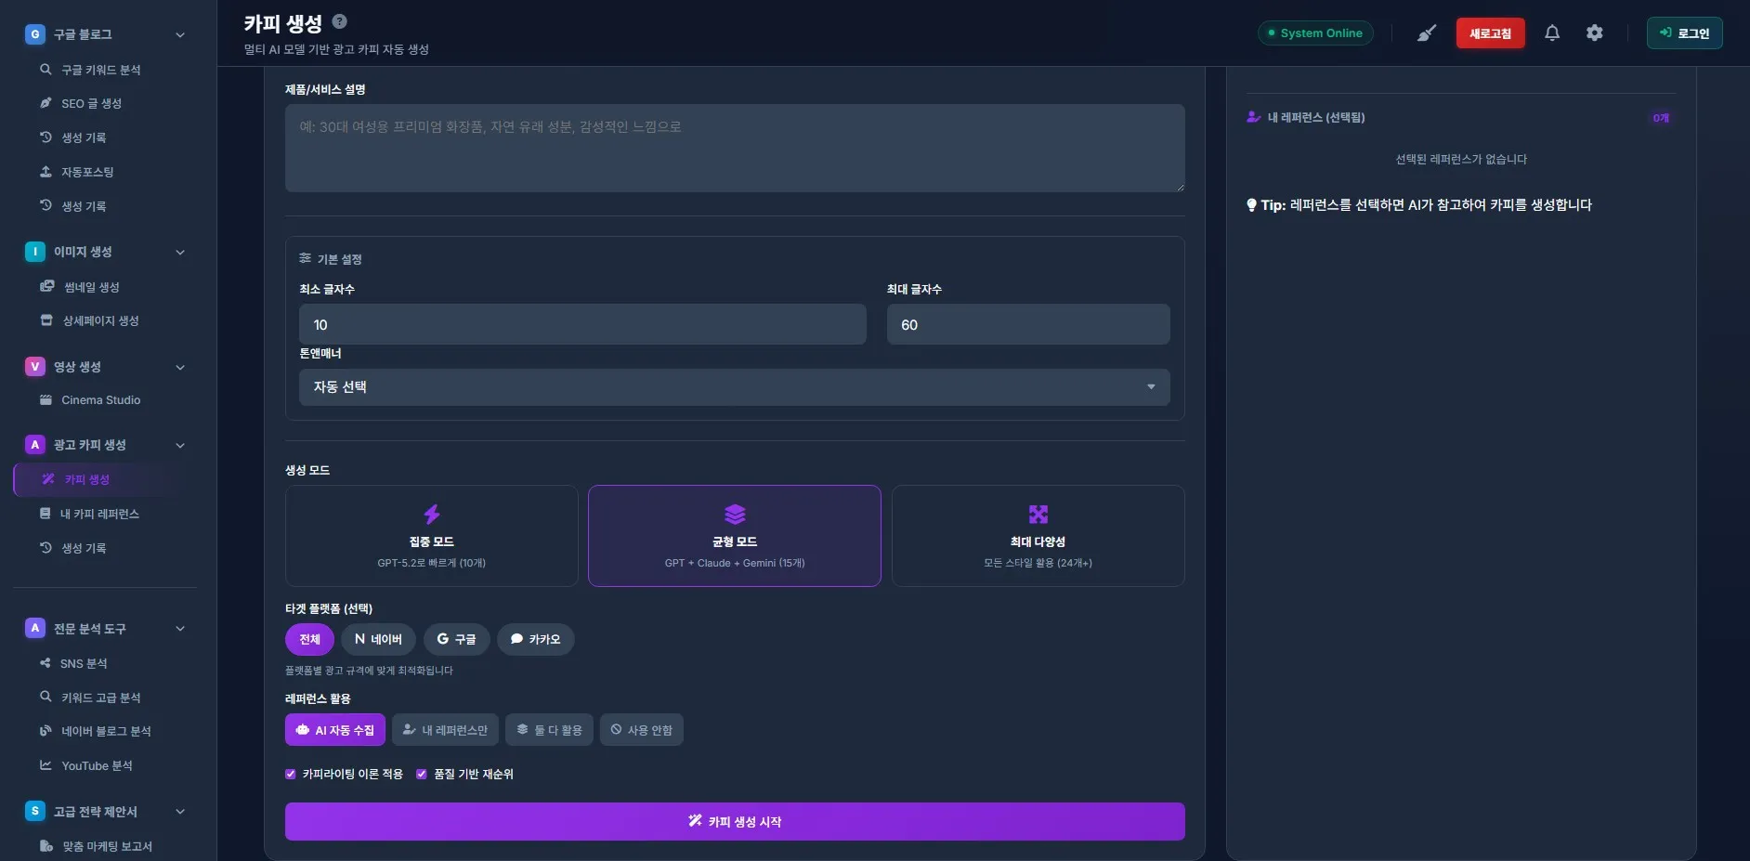The height and width of the screenshot is (861, 1750).
Task: Click the red 새로고침 button
Action: (1490, 33)
